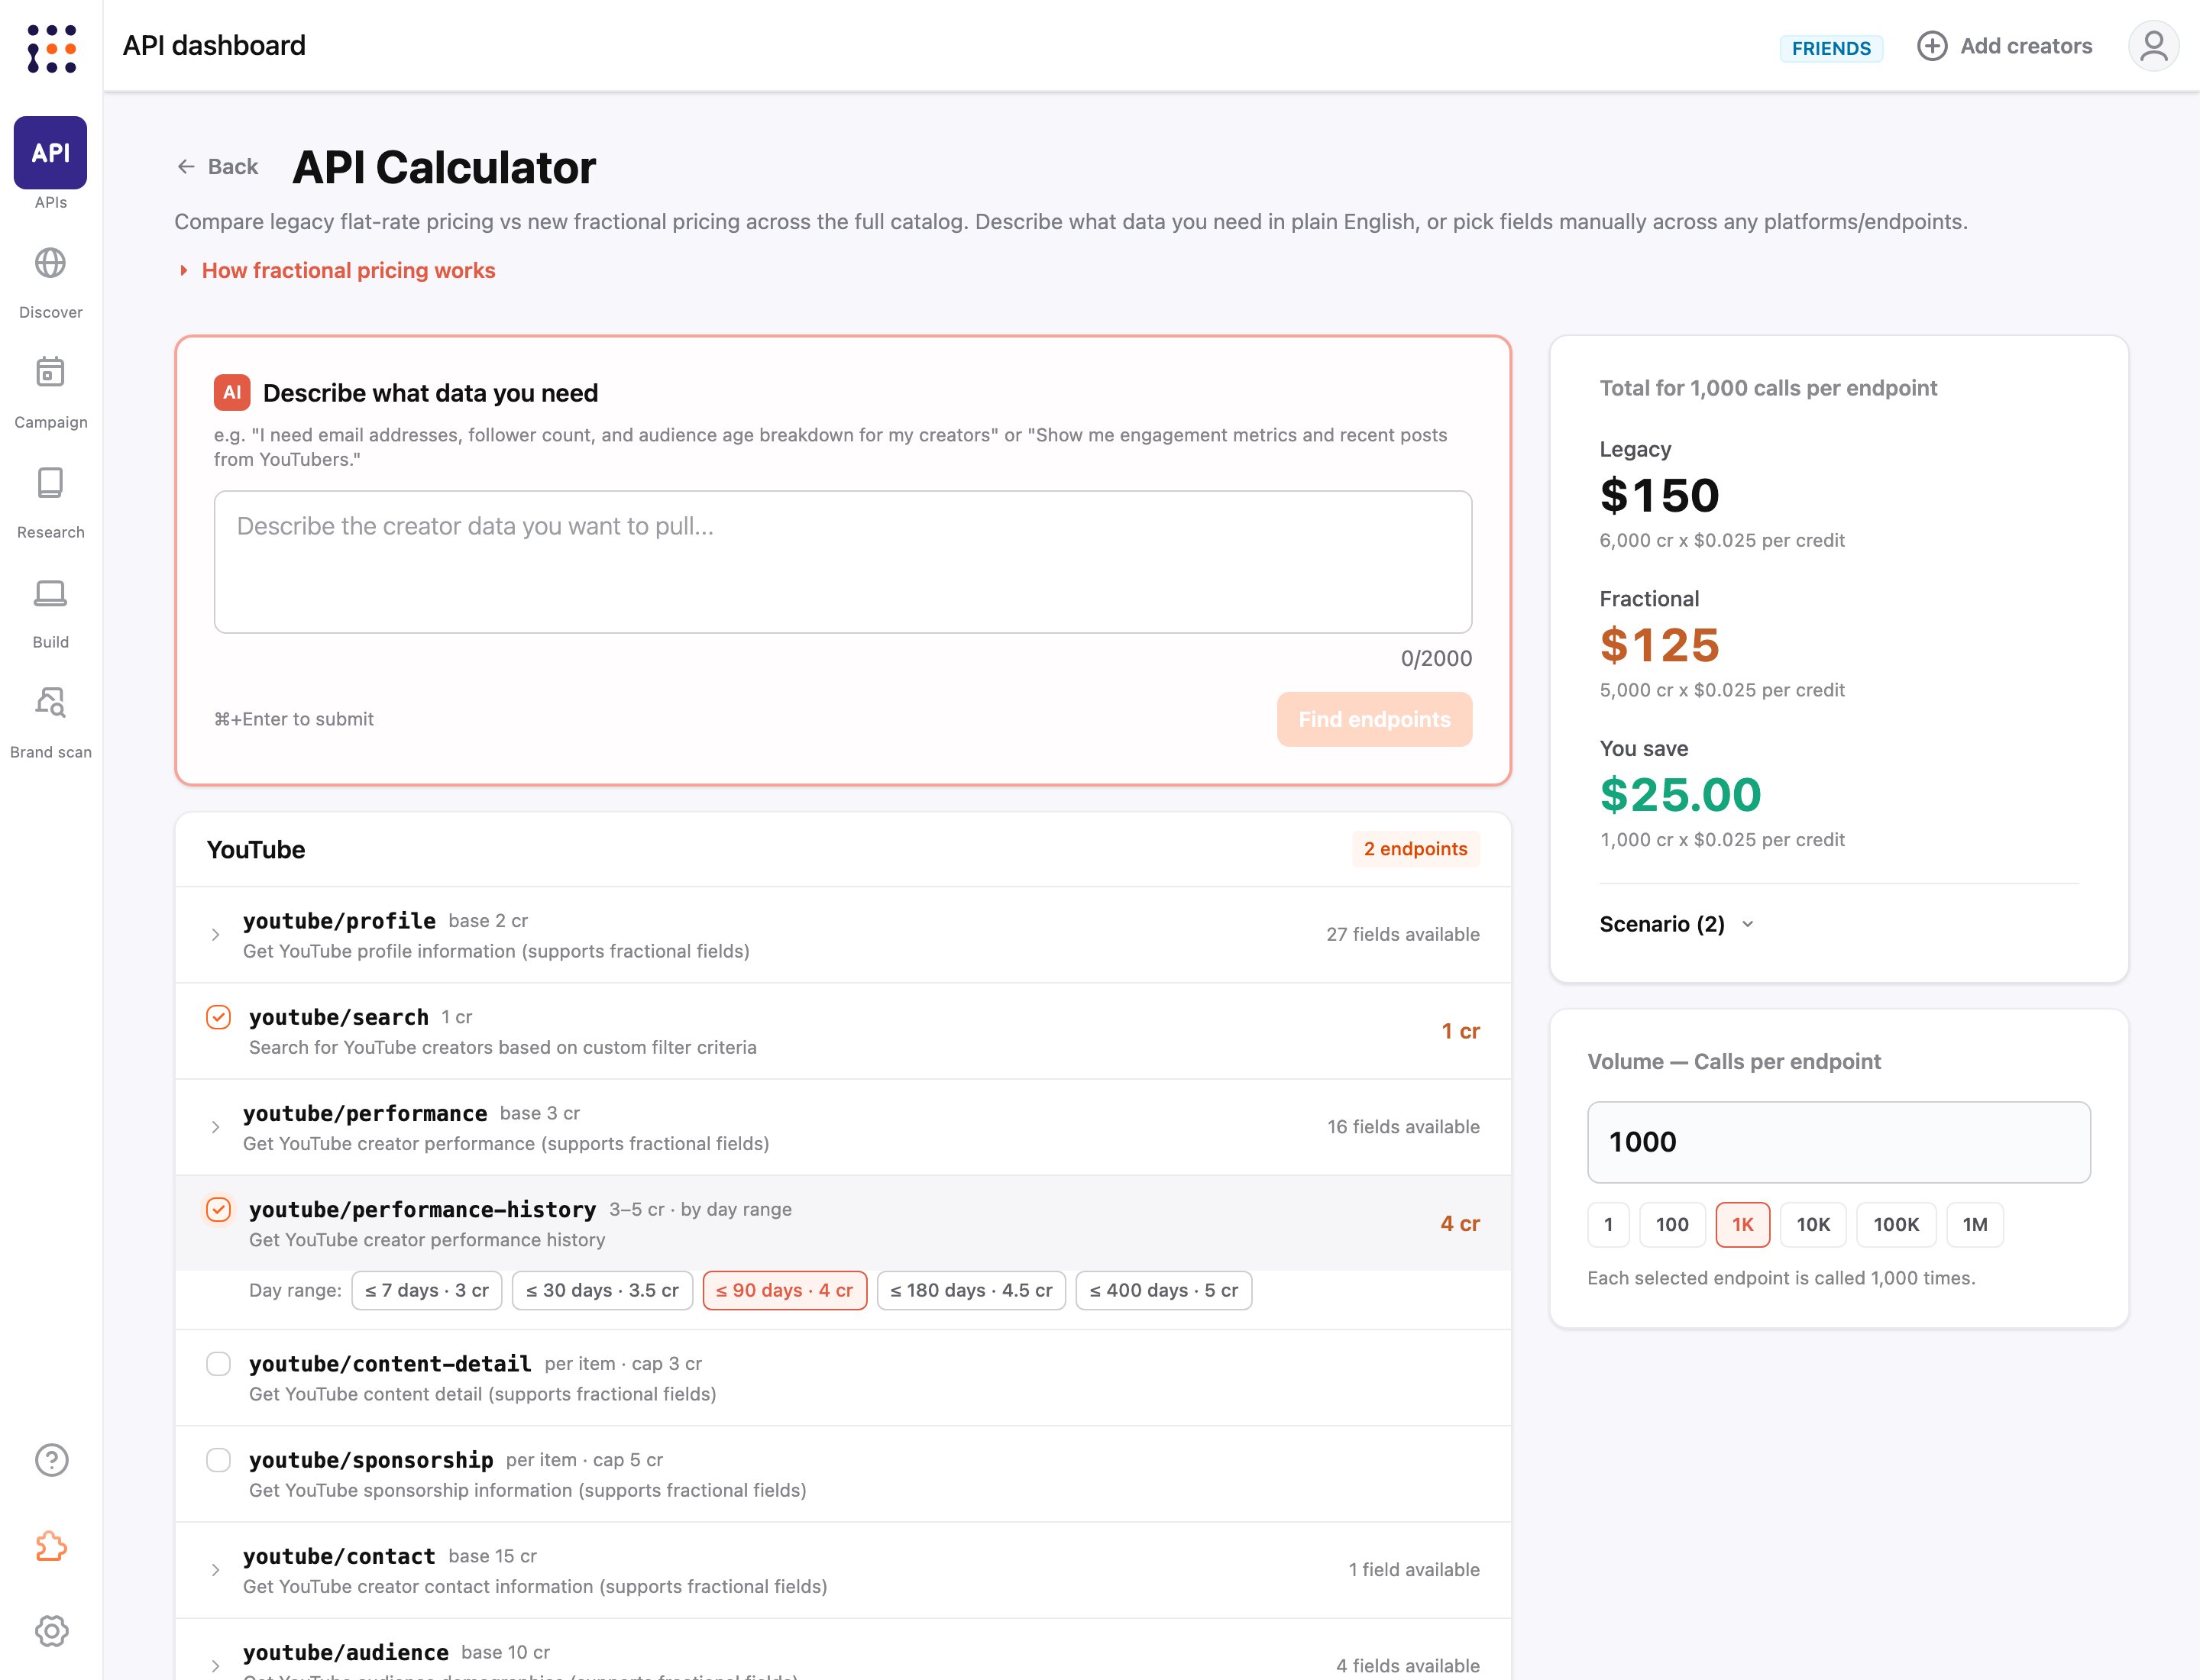Click the 2 endpoints badge
Image resolution: width=2200 pixels, height=1680 pixels.
1415,849
